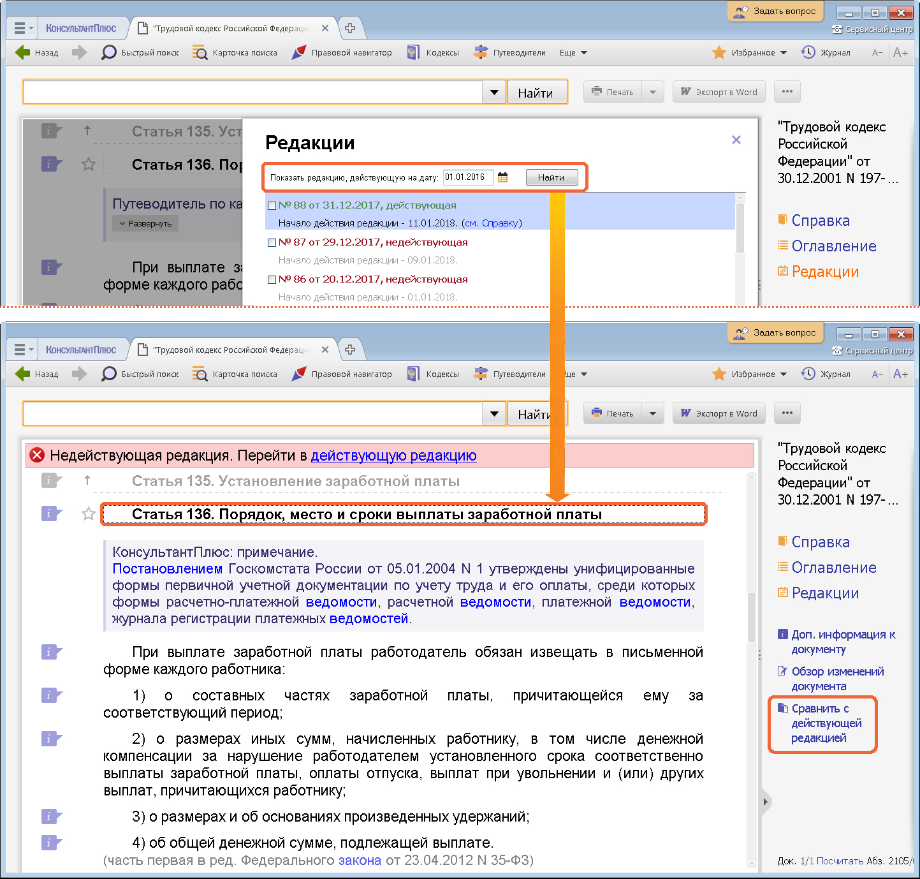
Task: Open the more options '...' button in the lower window
Action: pos(787,413)
